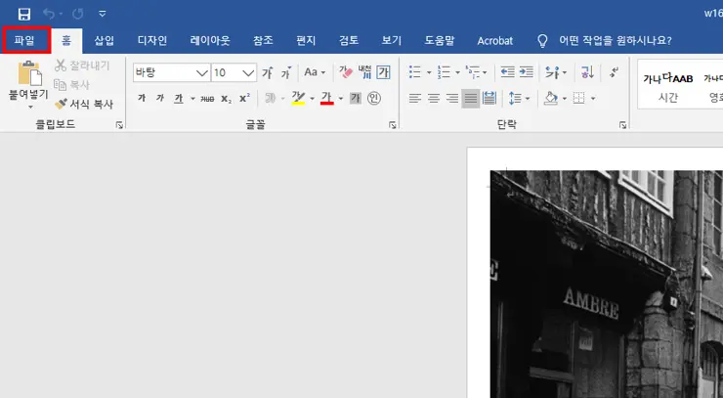Viewport: 723px width, 398px height.
Task: Click the text effects icon
Action: coord(271,98)
